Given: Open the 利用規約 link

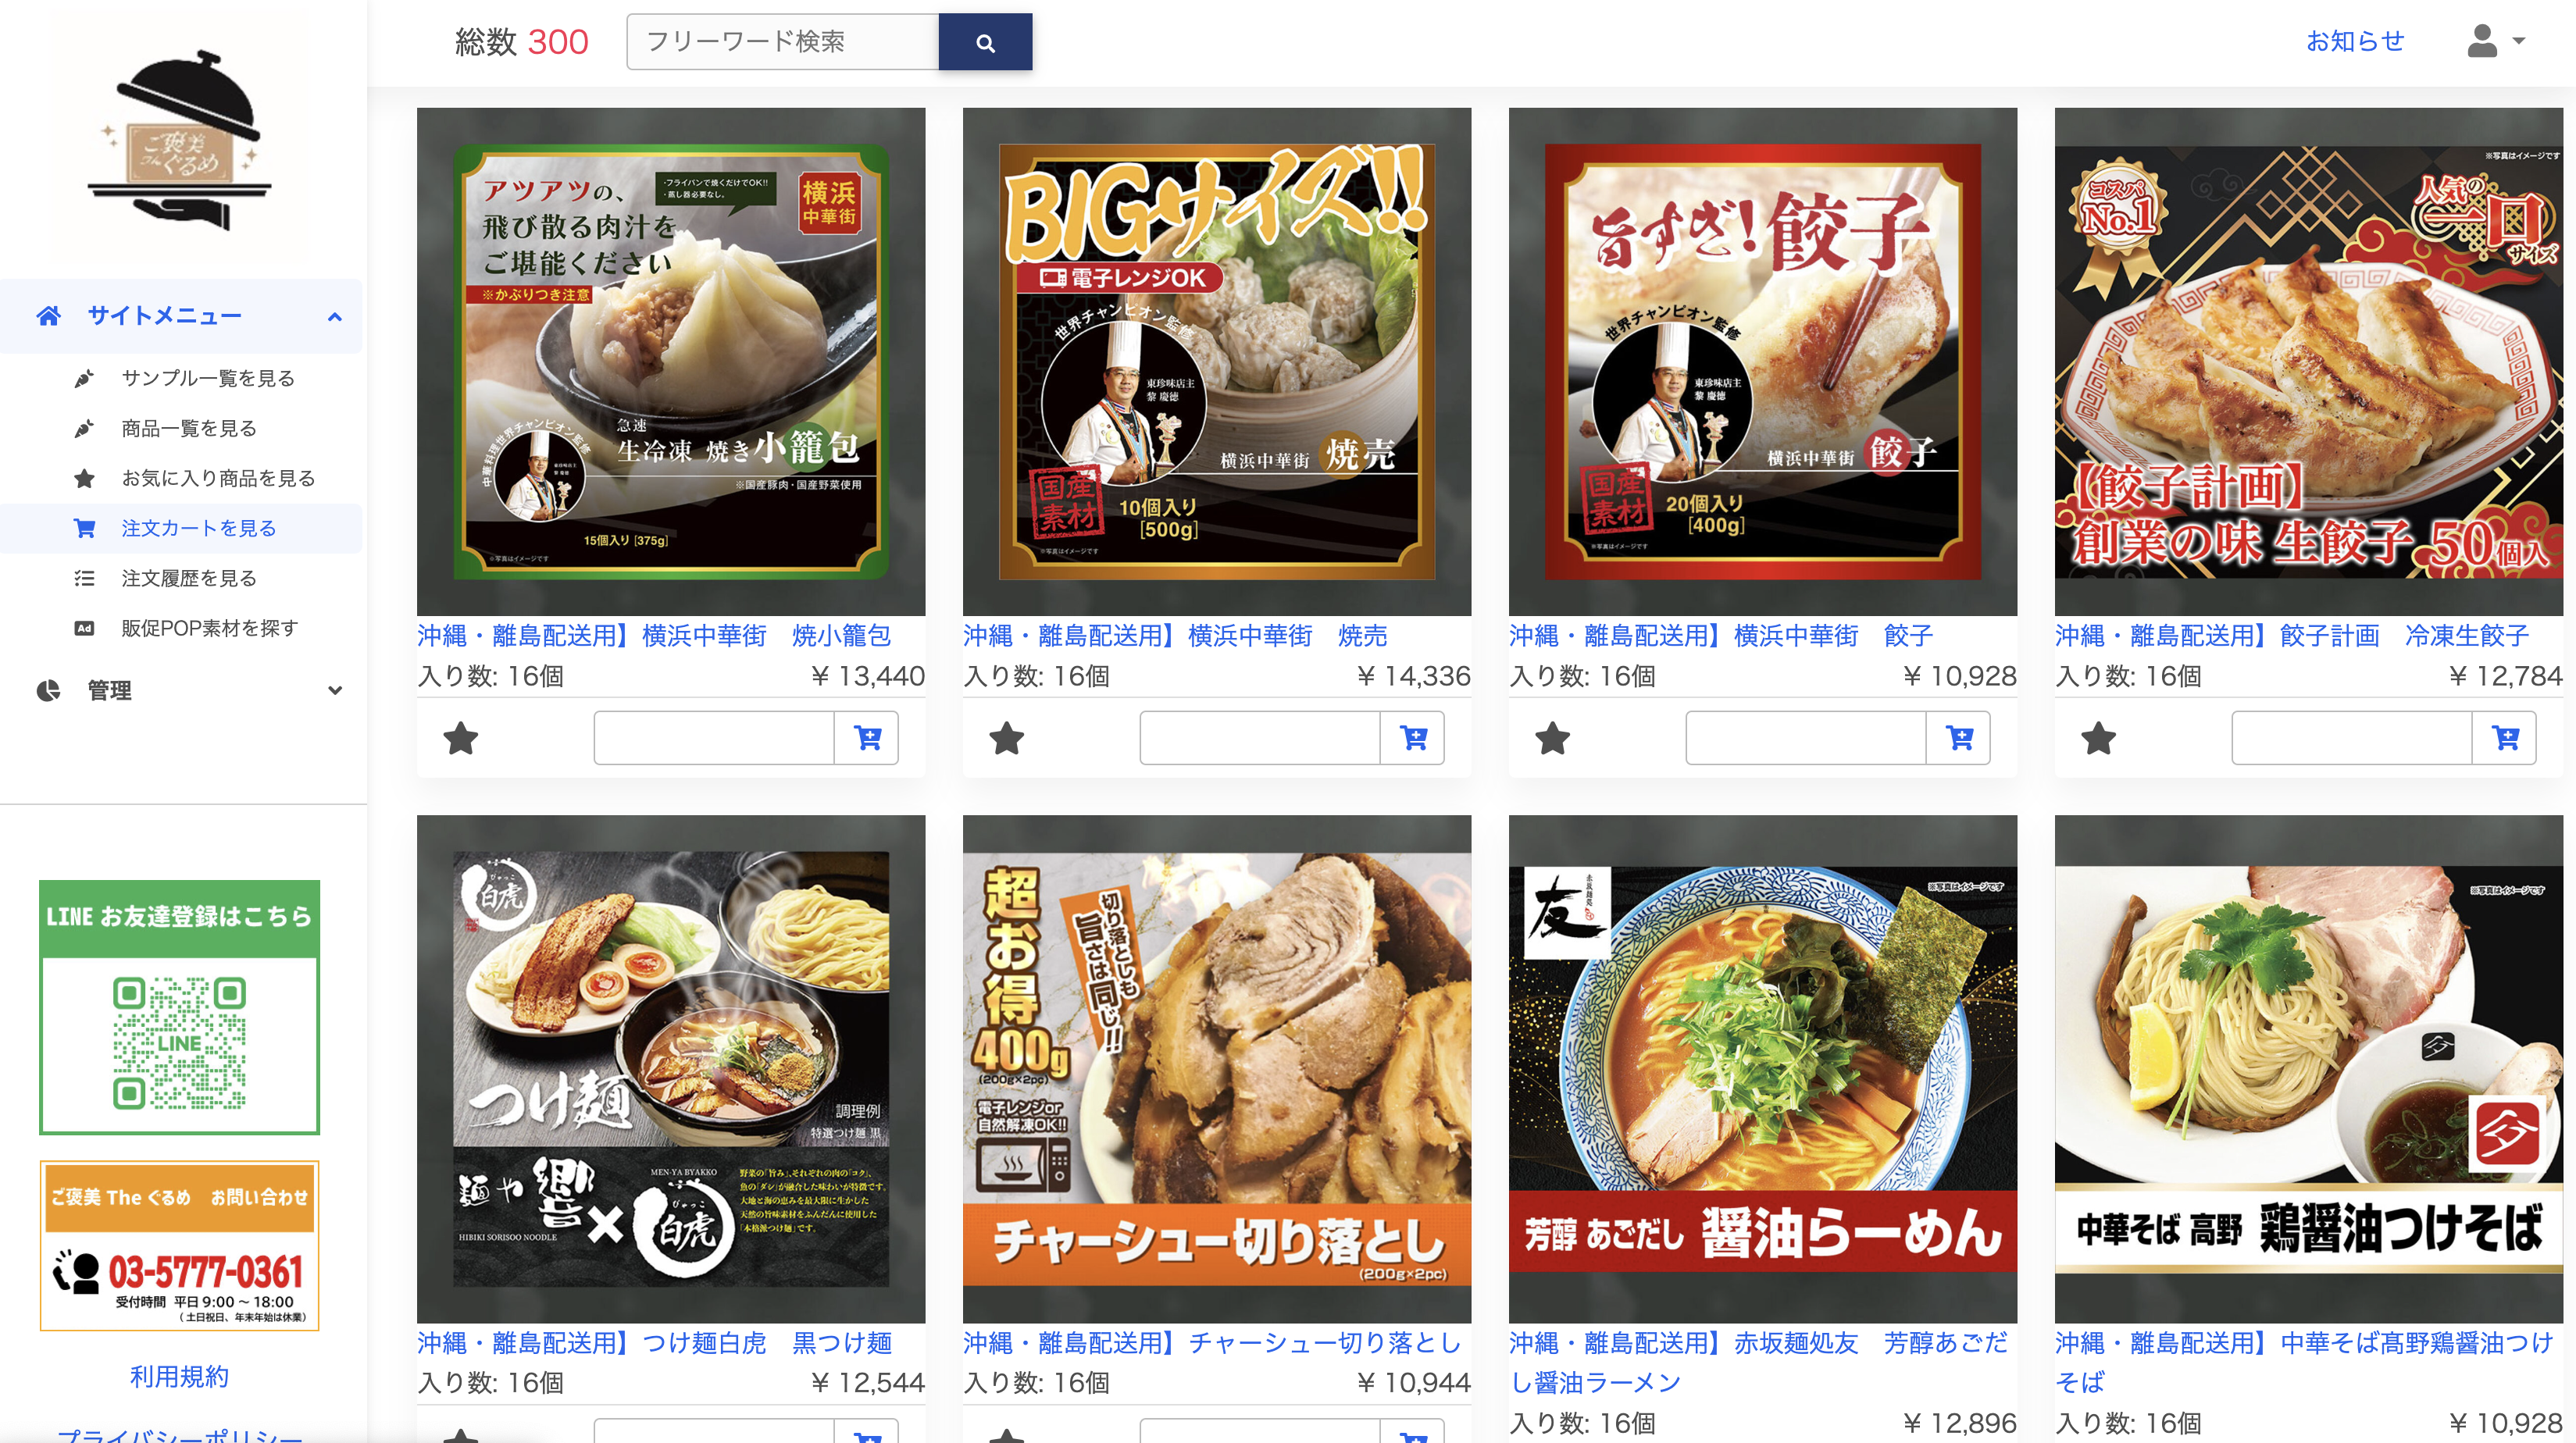Looking at the screenshot, I should [180, 1376].
